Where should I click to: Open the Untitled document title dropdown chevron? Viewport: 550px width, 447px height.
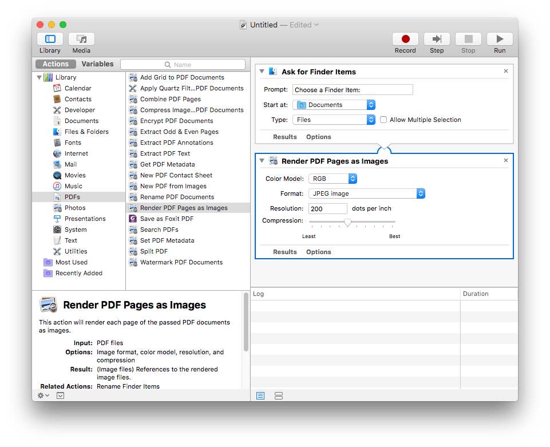(316, 25)
